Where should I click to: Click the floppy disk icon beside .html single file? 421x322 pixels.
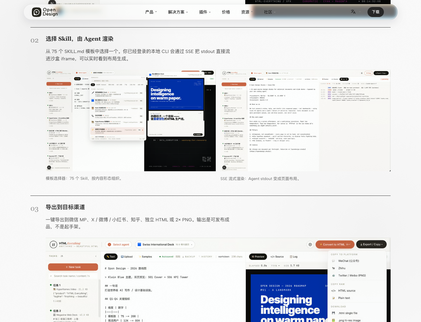(333, 313)
